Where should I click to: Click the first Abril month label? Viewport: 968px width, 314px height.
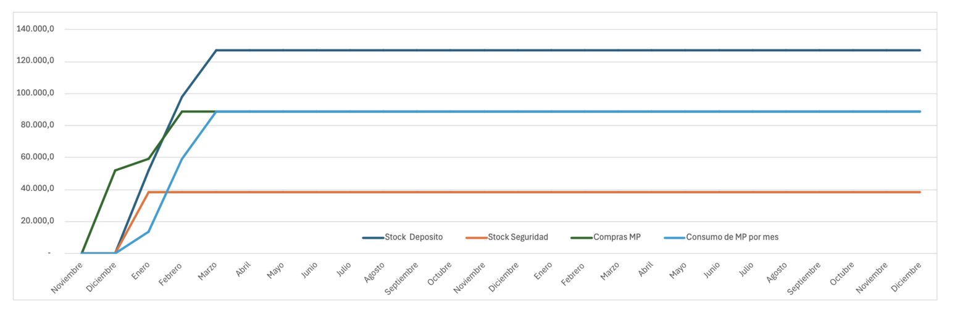pos(243,270)
